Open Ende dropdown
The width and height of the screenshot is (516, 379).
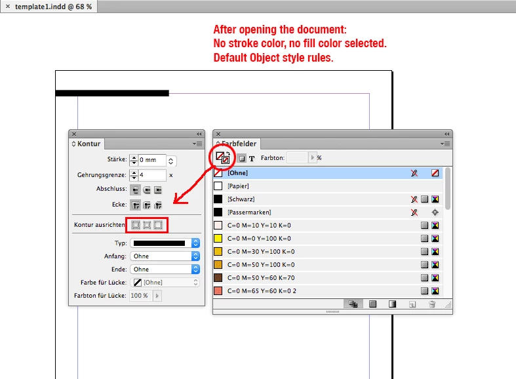[165, 269]
